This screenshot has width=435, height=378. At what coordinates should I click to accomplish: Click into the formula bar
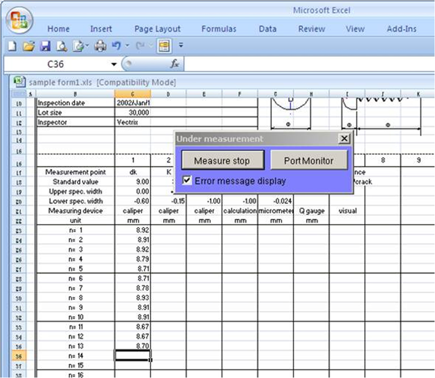click(x=309, y=64)
